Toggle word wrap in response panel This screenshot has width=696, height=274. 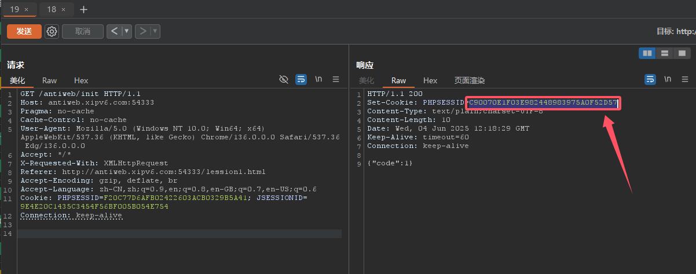tap(650, 79)
